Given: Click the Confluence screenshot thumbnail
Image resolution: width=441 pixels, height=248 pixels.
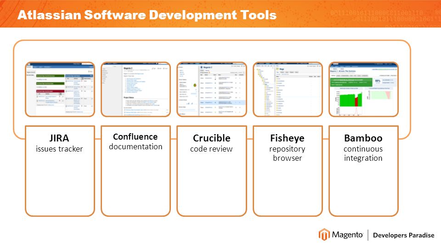Looking at the screenshot, I should coord(136,89).
